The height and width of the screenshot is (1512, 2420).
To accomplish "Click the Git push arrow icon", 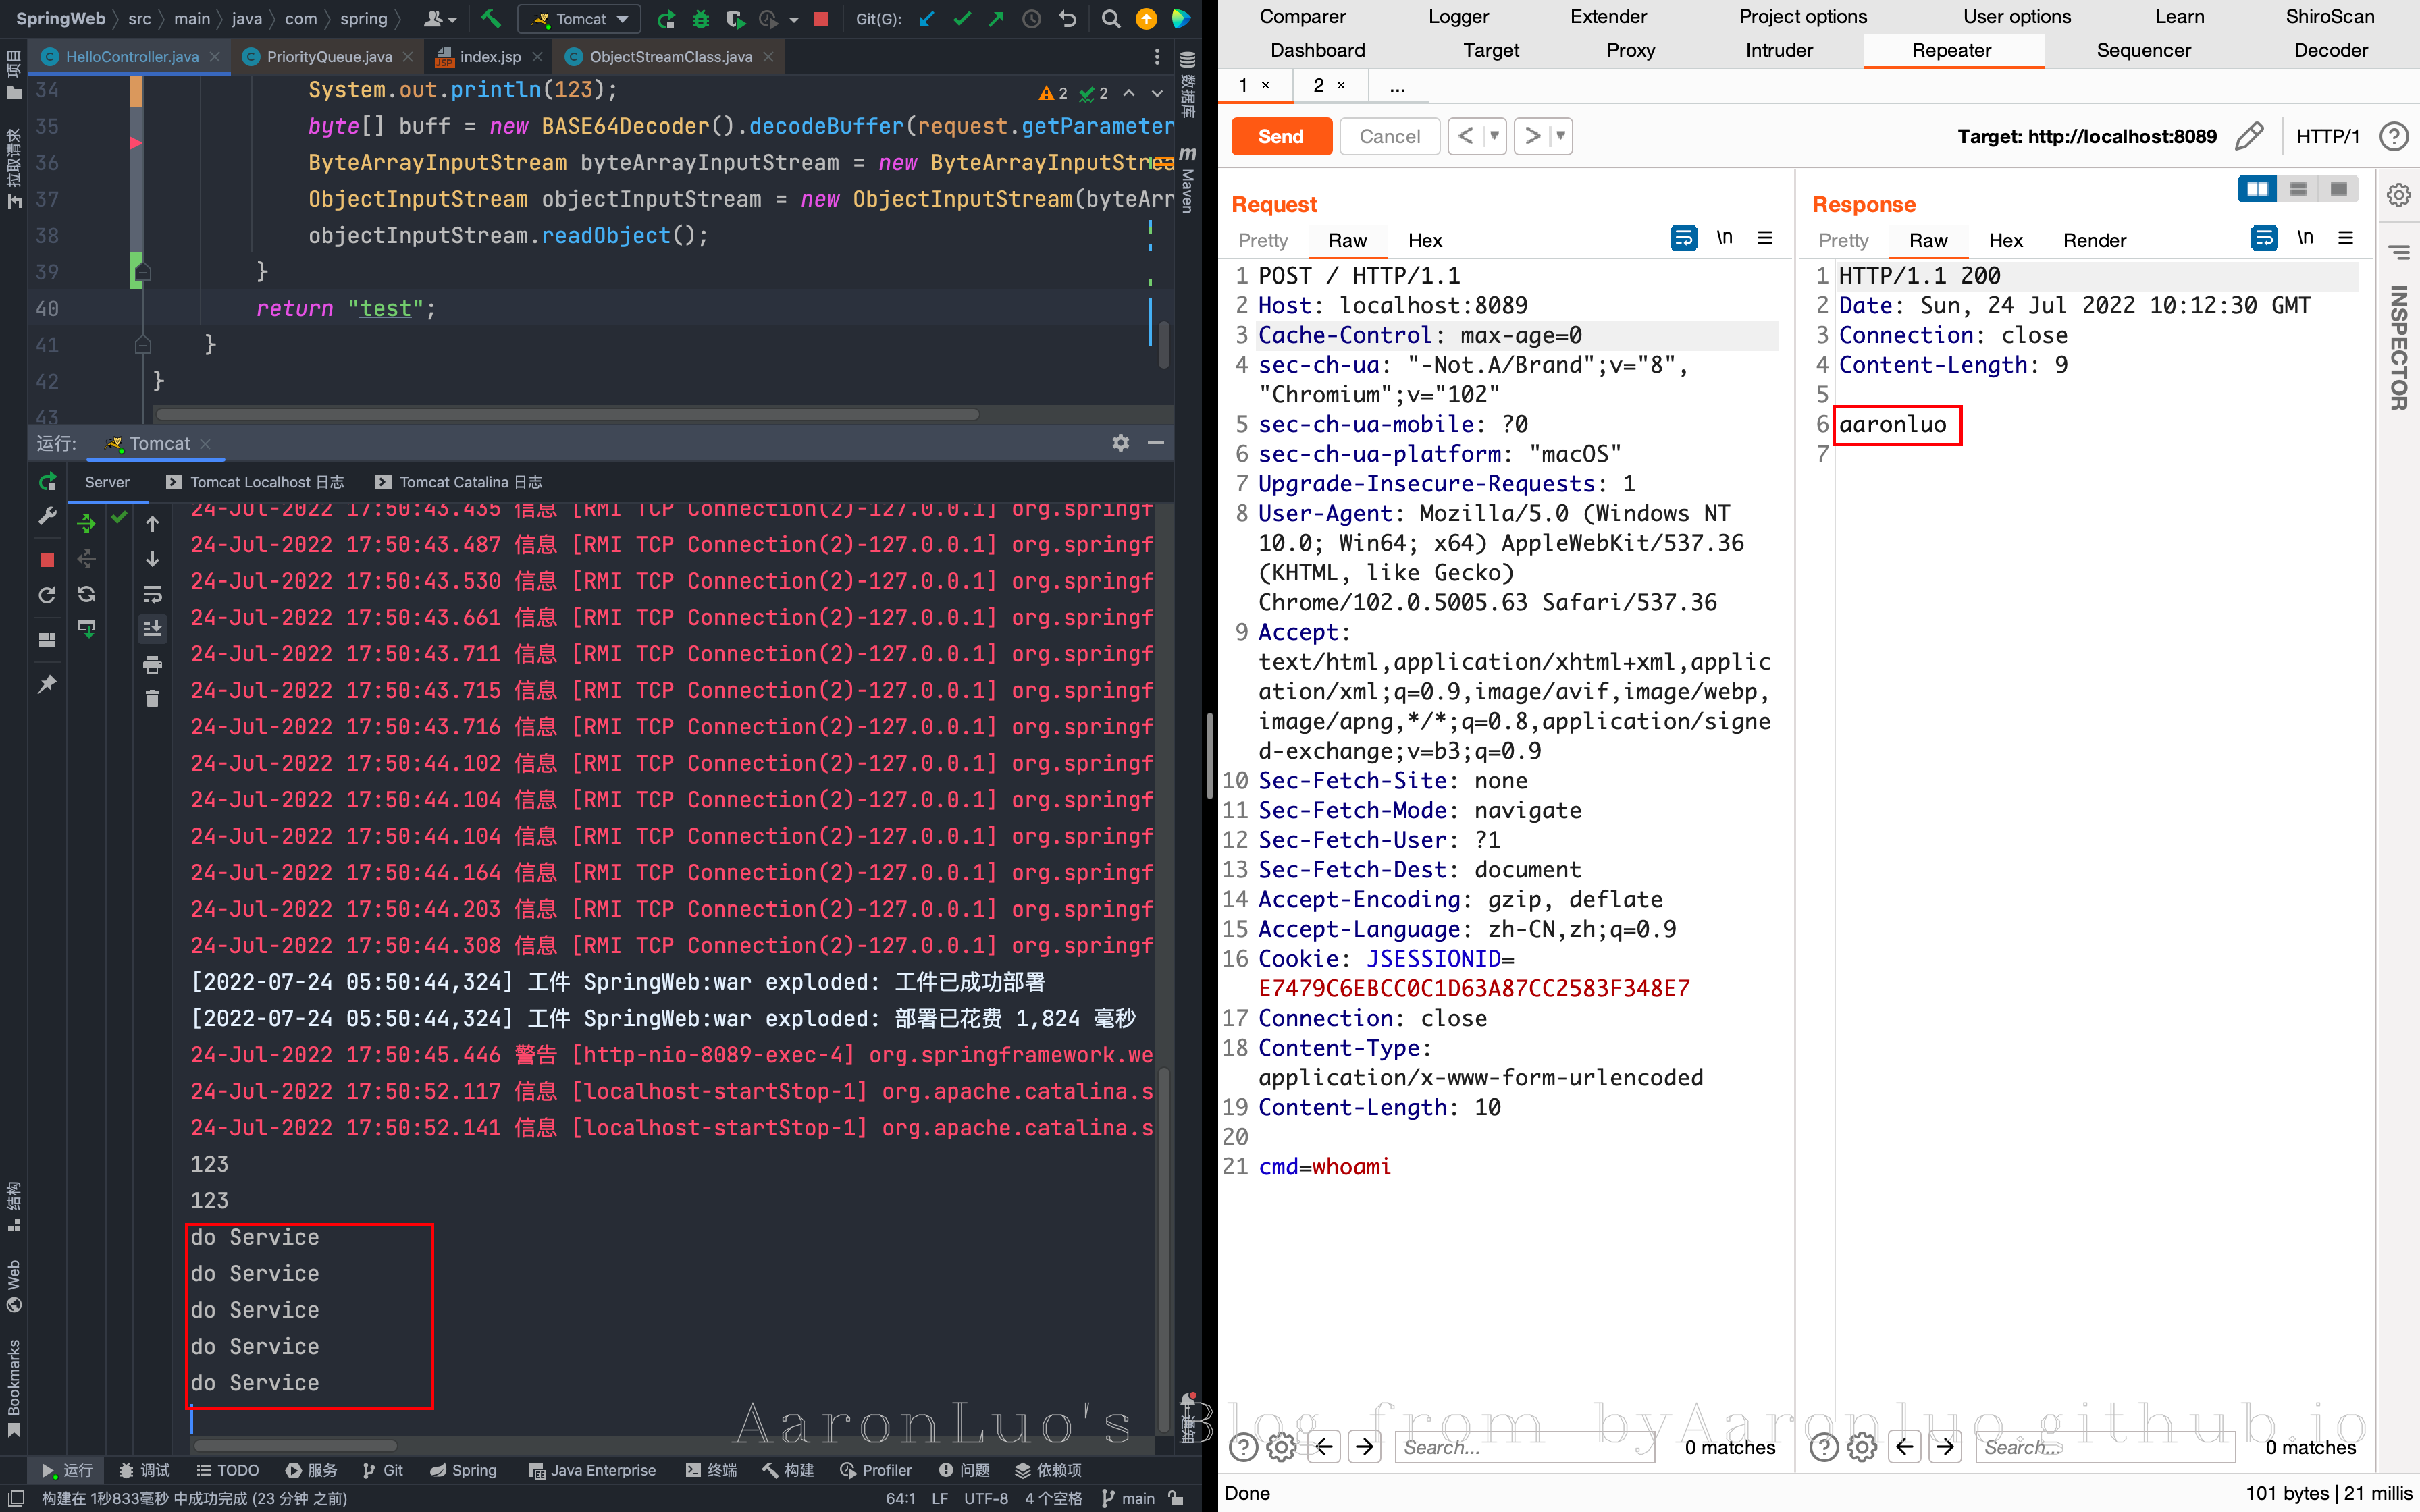I will [x=996, y=19].
